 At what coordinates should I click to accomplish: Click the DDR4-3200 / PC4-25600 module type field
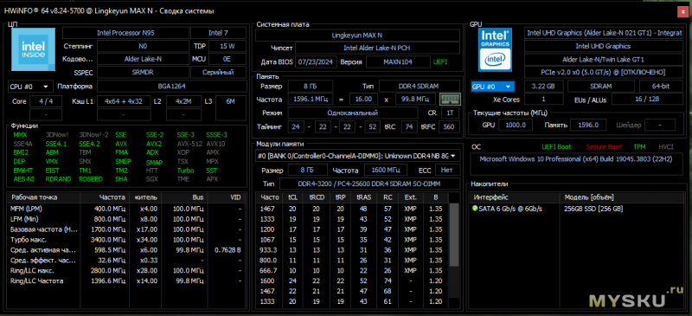pyautogui.click(x=369, y=184)
